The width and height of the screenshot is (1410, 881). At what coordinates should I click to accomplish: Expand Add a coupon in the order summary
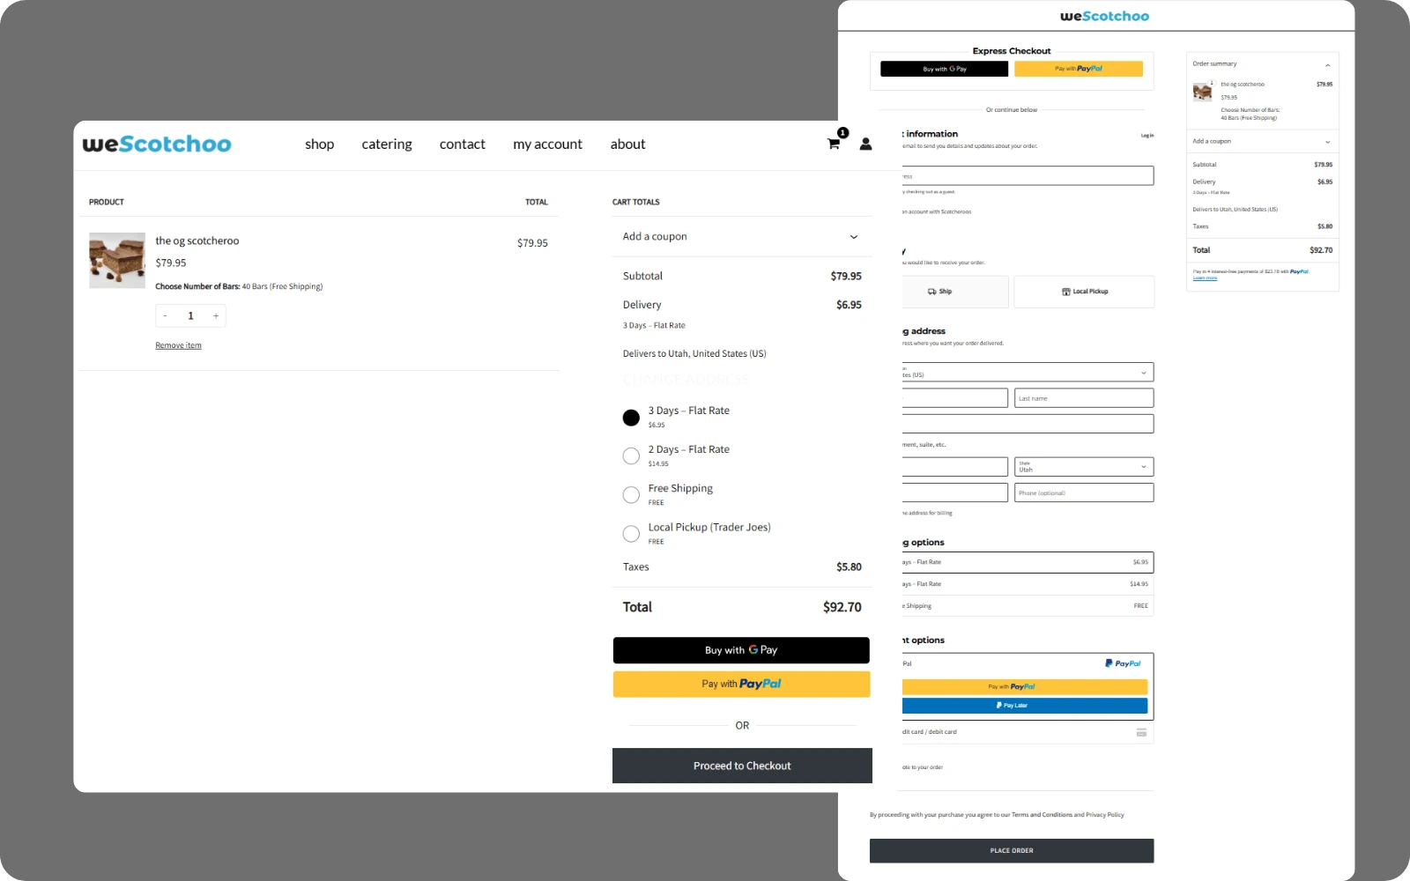1262,142
